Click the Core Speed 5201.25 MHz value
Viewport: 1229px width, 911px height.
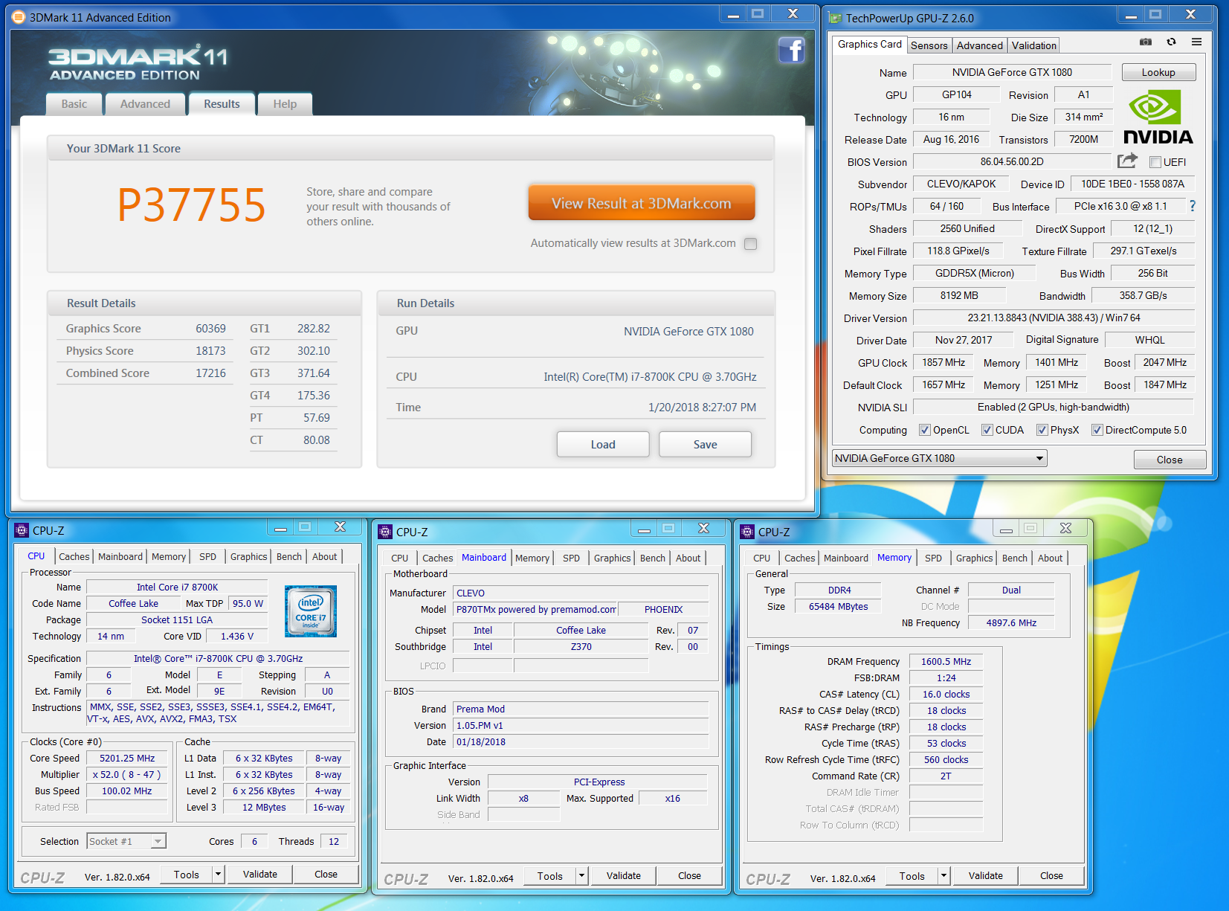(x=127, y=759)
